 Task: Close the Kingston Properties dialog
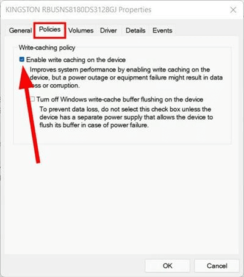(233, 10)
